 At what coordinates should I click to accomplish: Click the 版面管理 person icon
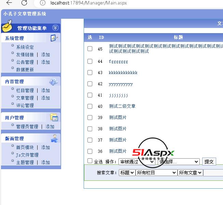54,138
